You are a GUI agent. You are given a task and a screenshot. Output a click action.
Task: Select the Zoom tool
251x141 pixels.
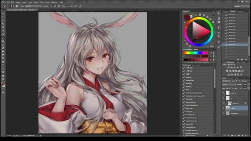(3, 79)
